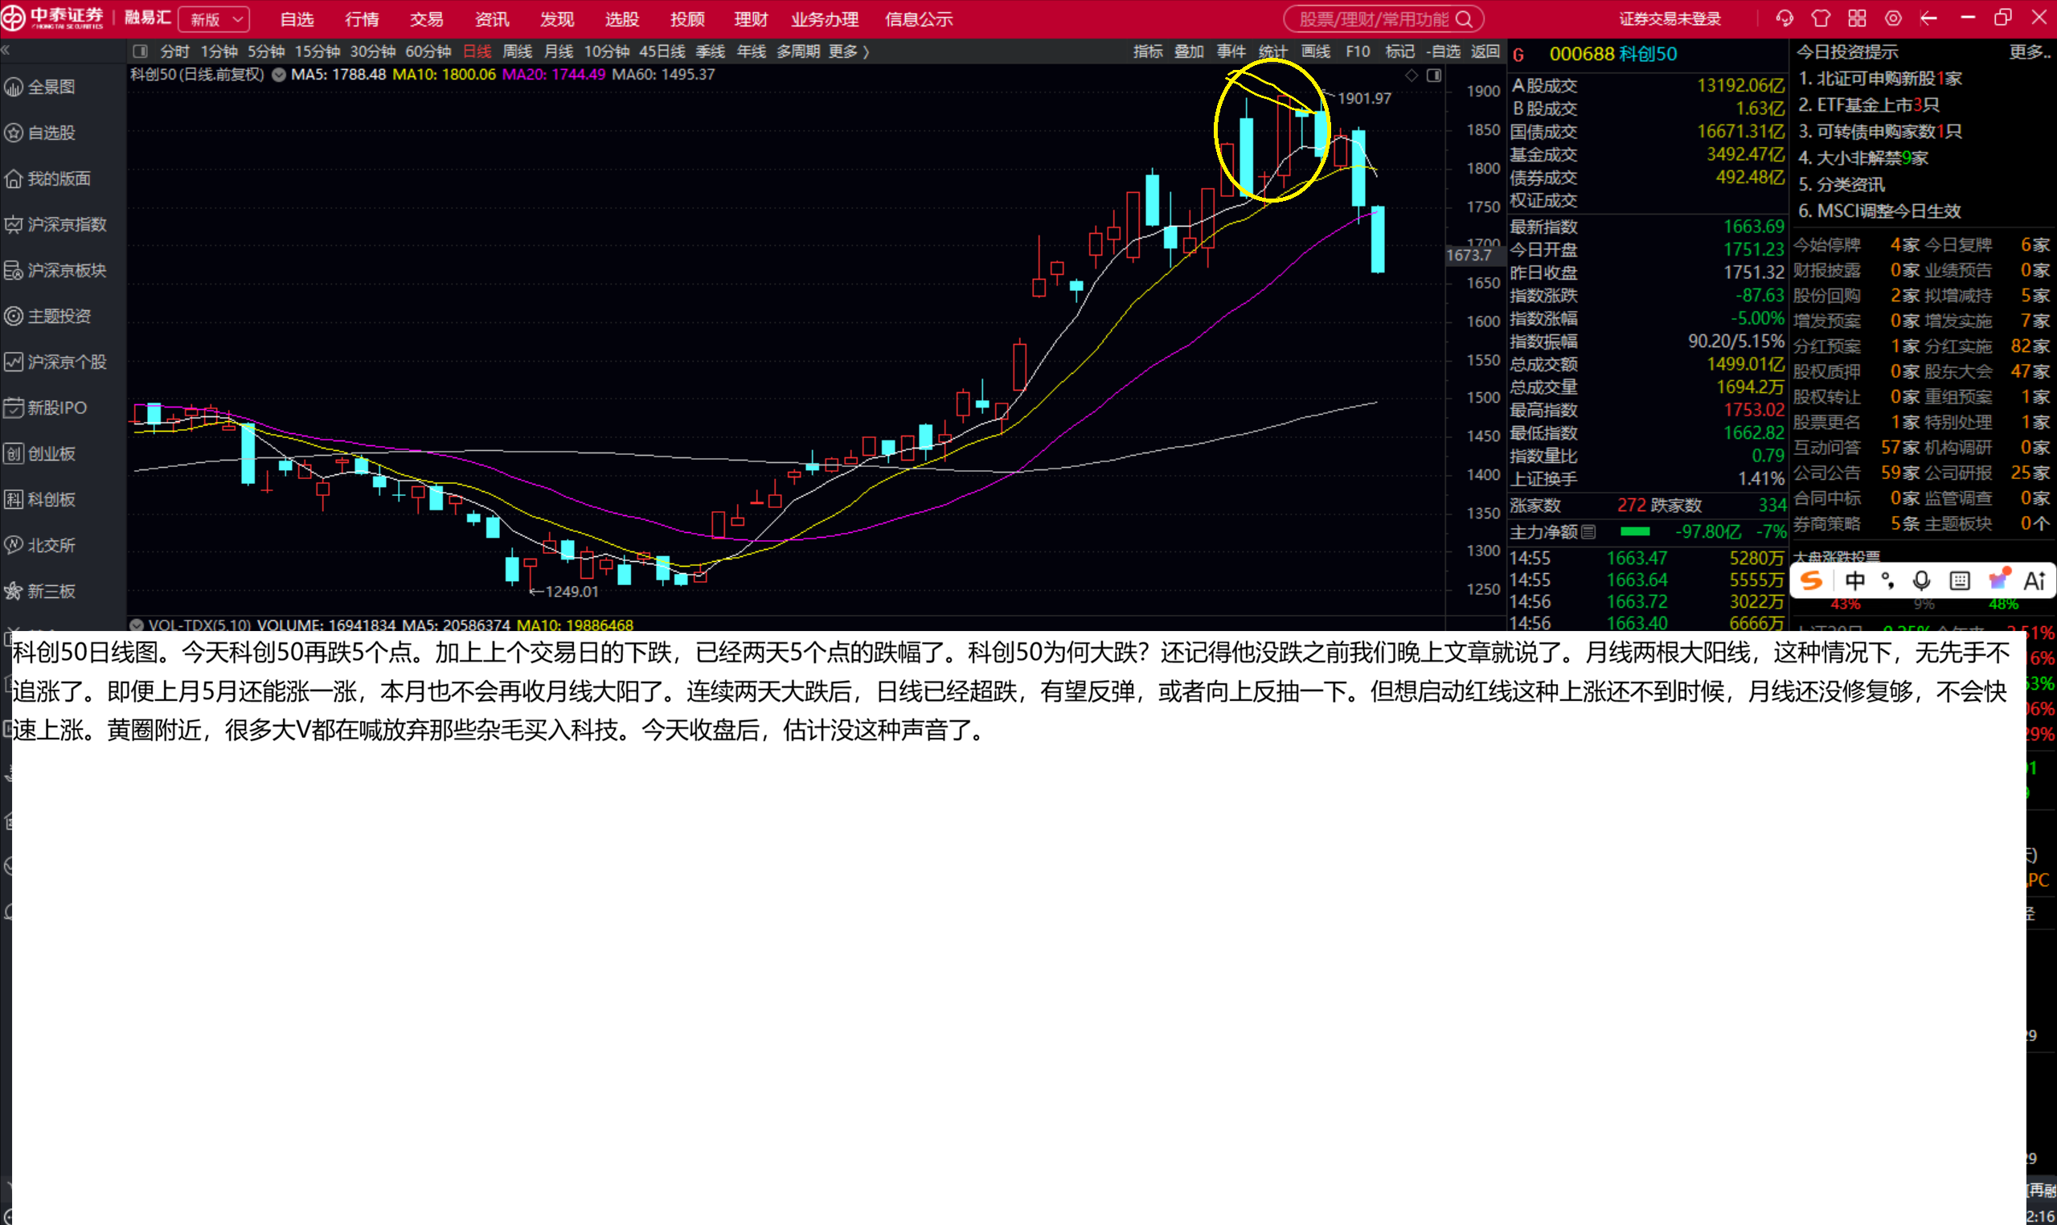Collapse sidebar with double chevron
The image size is (2057, 1225).
tap(6, 51)
